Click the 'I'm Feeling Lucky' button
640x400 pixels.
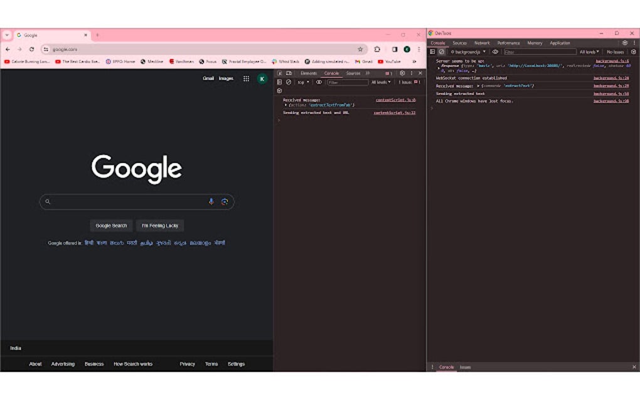[160, 225]
